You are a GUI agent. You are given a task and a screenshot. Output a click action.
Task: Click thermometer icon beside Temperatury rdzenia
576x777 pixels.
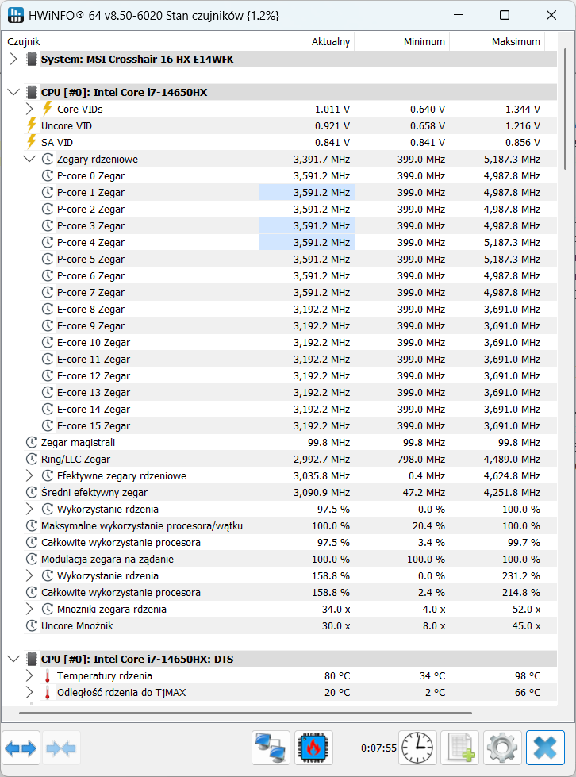point(48,676)
